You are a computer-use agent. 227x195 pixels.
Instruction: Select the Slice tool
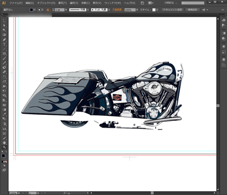pyautogui.click(x=4, y=138)
